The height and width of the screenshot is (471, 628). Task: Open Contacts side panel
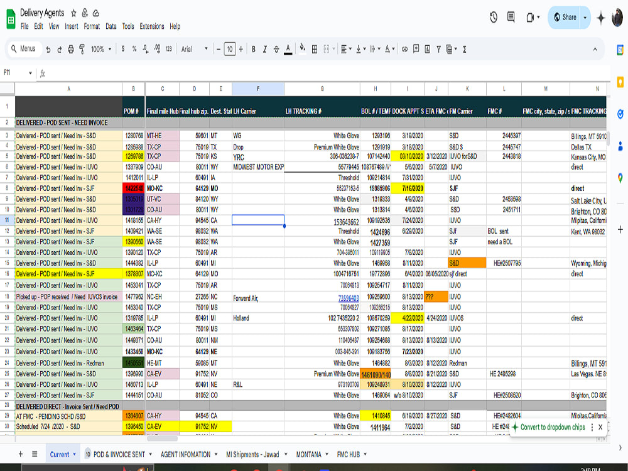(x=620, y=146)
